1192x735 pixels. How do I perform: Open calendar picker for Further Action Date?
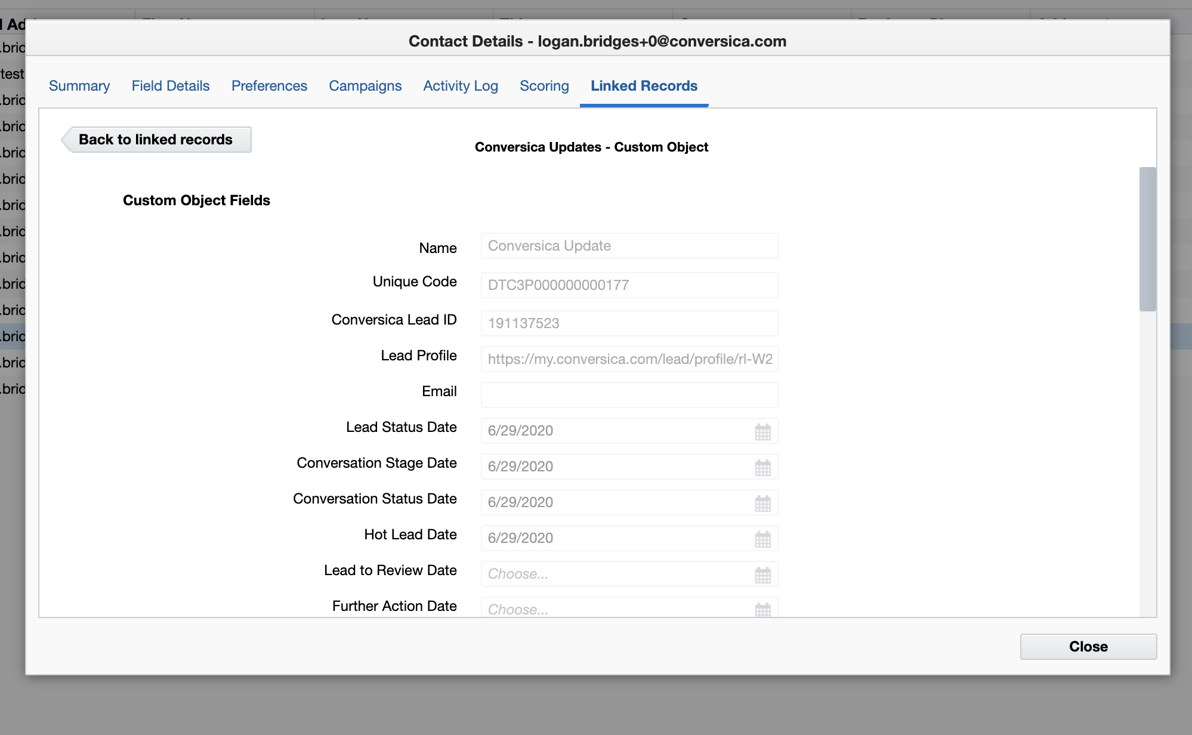tap(763, 609)
